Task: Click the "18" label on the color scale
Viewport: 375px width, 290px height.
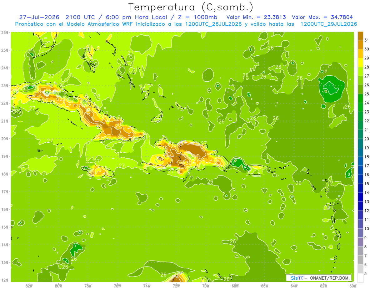Action: pos(367,157)
